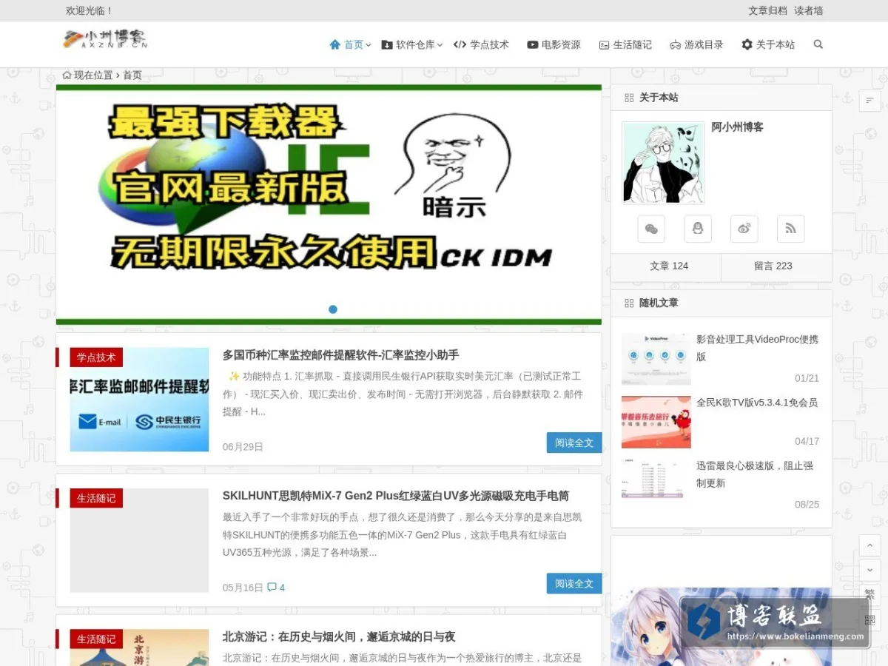This screenshot has width=888, height=666.
Task: Click the 小州博客 site logo
Action: (x=105, y=39)
